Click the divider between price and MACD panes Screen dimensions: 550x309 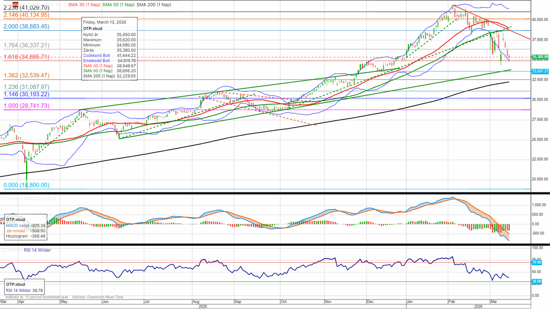click(275, 194)
